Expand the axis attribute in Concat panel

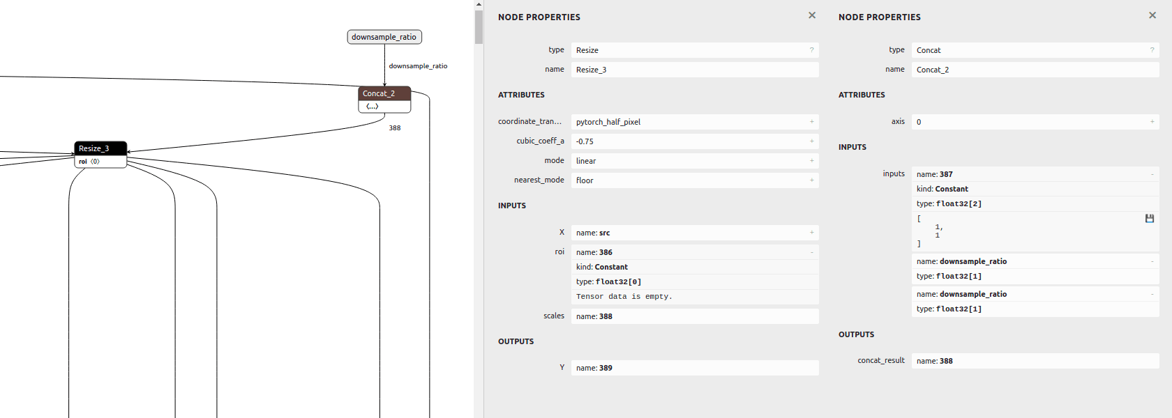point(1152,122)
